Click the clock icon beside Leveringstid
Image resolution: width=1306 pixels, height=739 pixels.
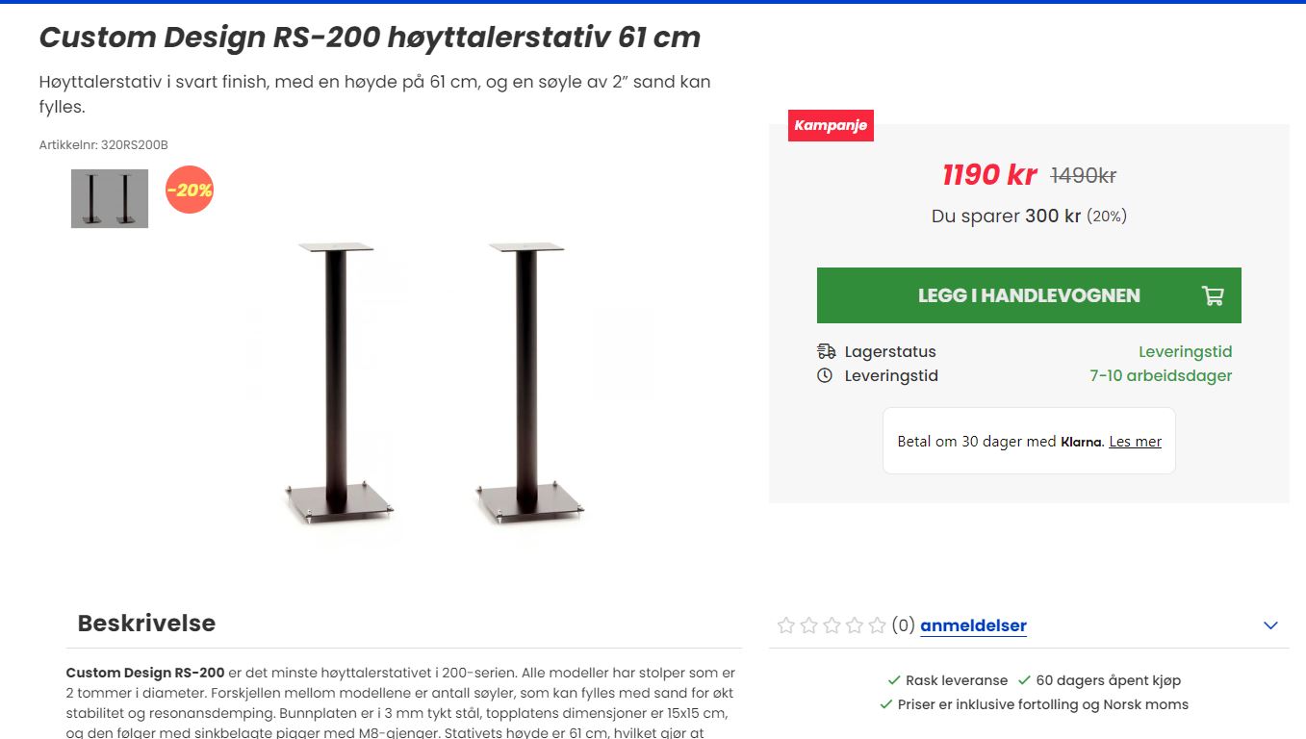point(825,375)
